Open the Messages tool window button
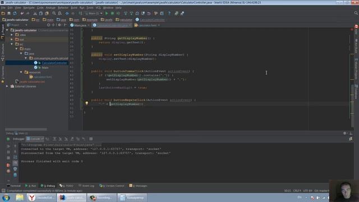Screen dimensions: 359x202 point(139,186)
